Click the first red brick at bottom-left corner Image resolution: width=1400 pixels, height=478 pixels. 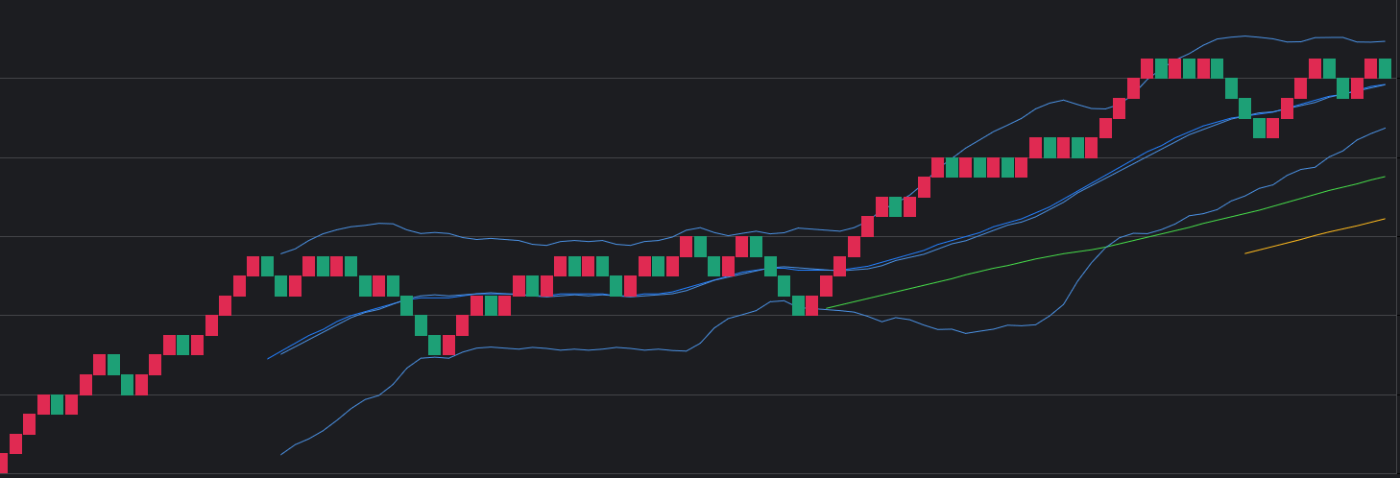tap(3, 463)
